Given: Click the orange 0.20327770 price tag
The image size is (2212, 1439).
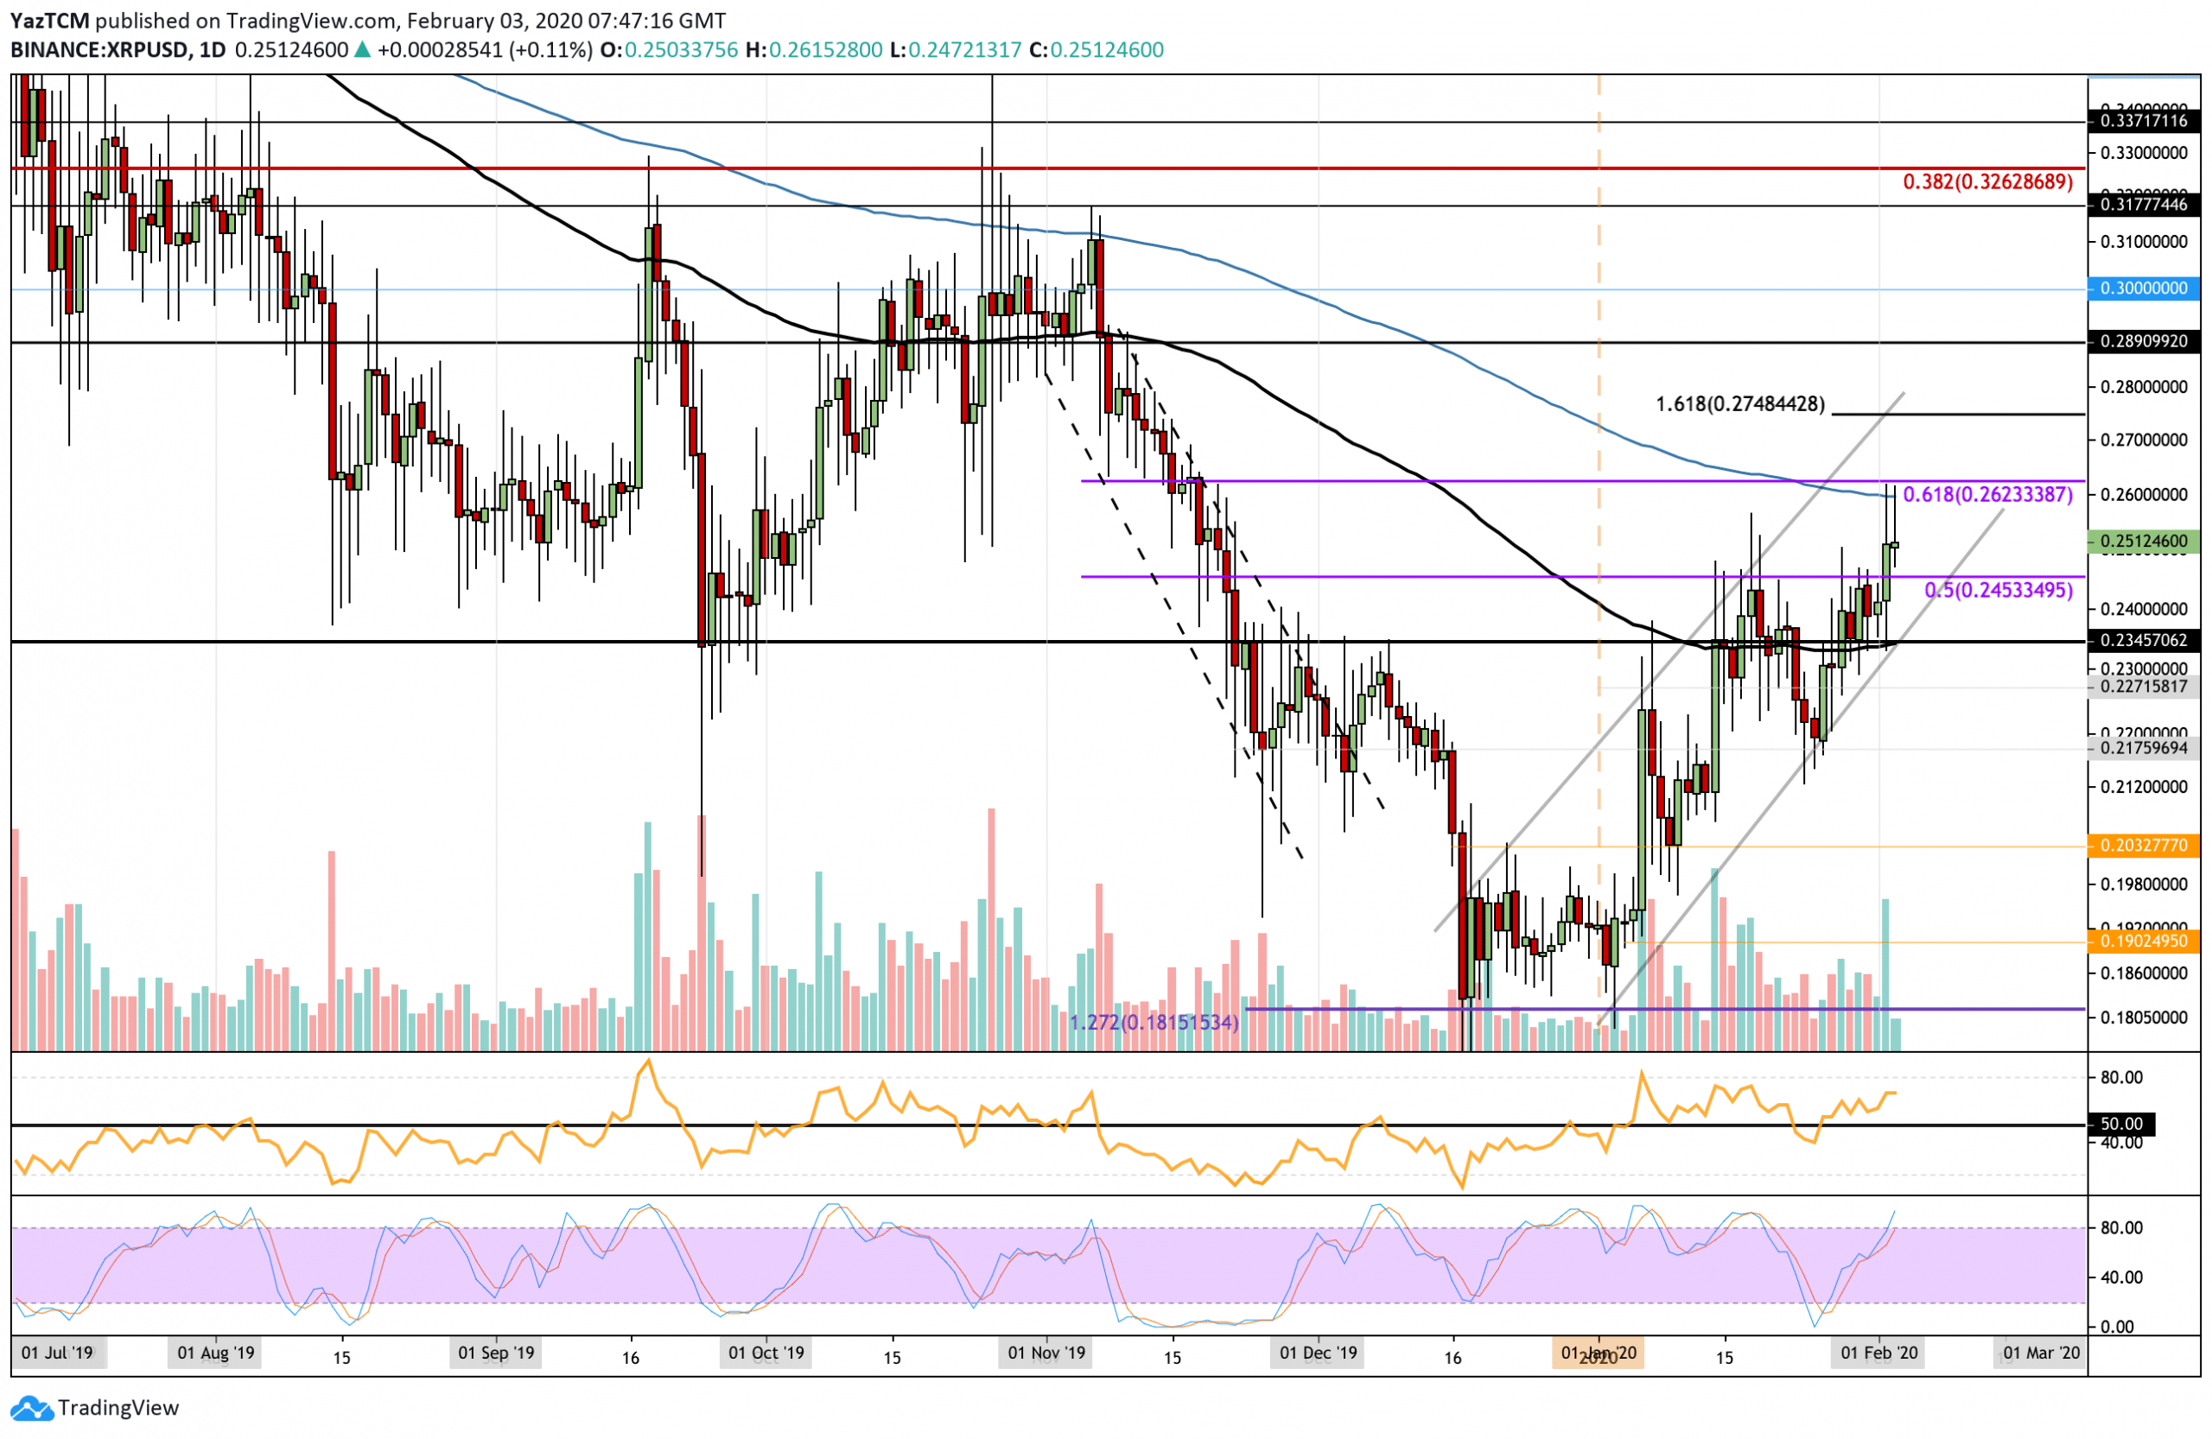Looking at the screenshot, I should coord(2143,846).
